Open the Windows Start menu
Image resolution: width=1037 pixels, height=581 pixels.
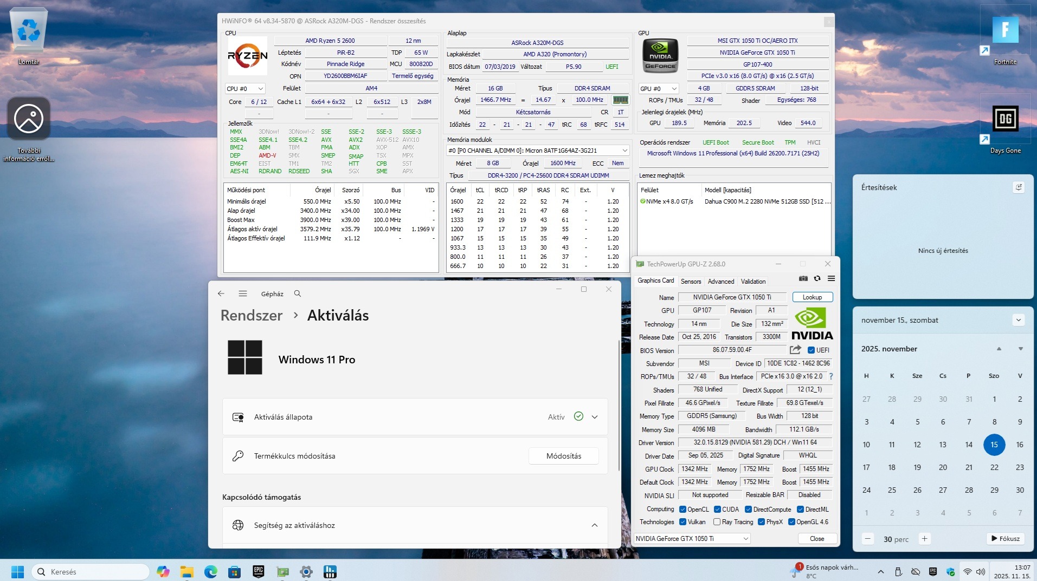click(x=17, y=571)
